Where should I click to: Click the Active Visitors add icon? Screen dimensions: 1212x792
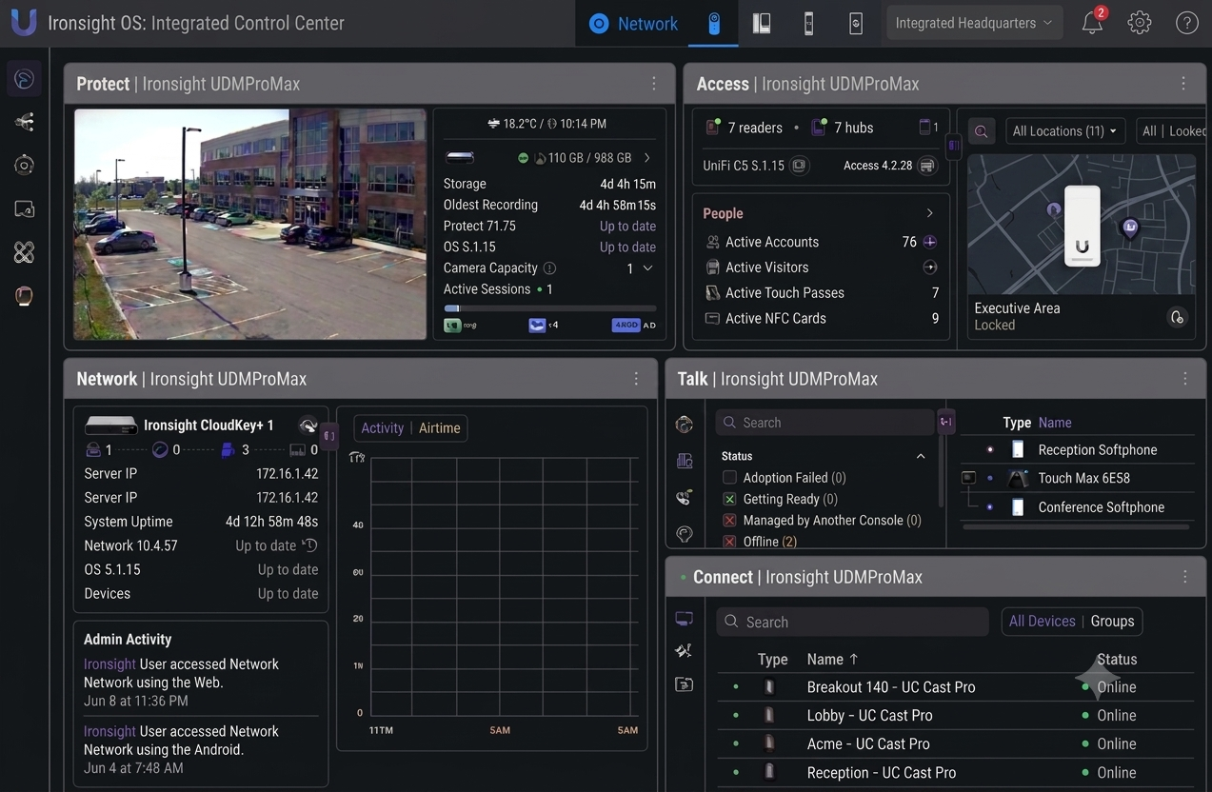(930, 267)
